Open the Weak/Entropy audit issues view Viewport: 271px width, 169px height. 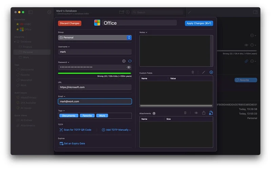[x=28, y=97]
